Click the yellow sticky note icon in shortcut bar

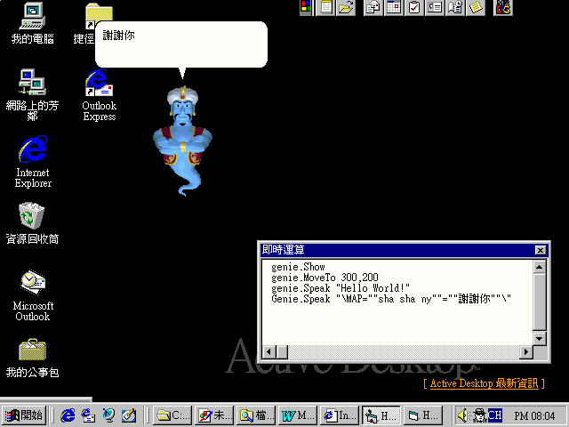pyautogui.click(x=477, y=8)
